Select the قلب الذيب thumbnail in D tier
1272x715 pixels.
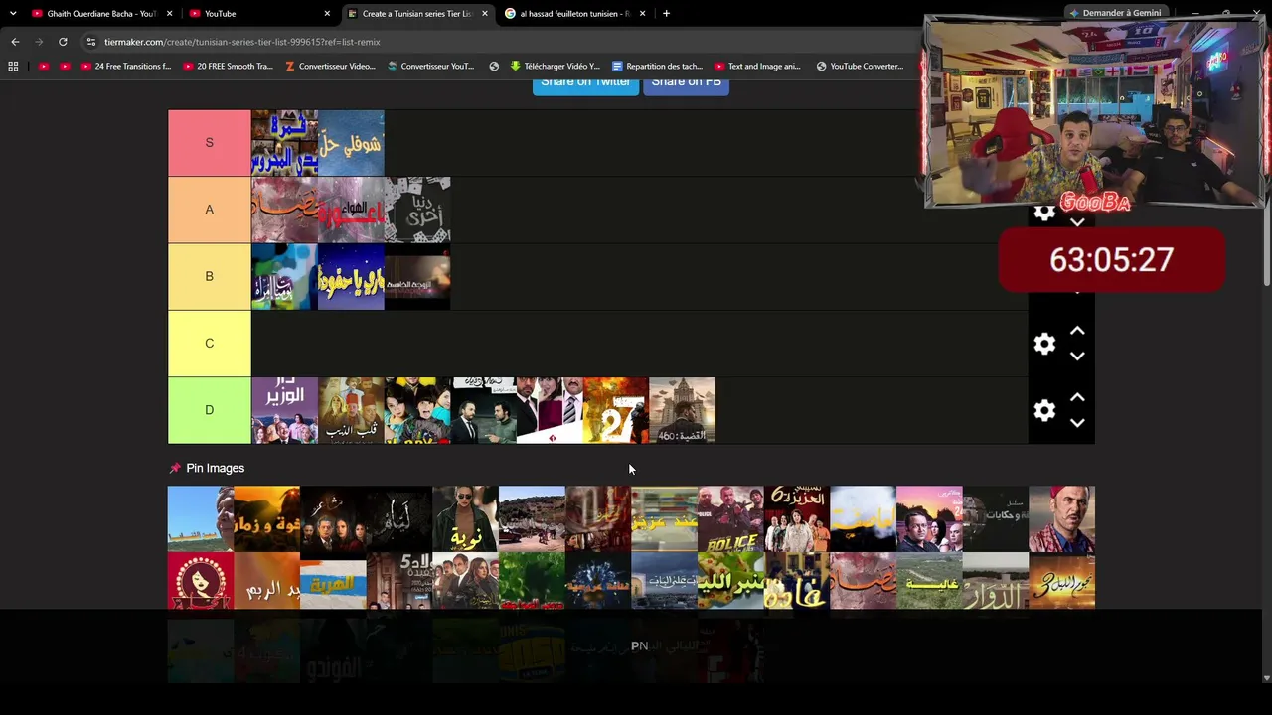point(351,410)
